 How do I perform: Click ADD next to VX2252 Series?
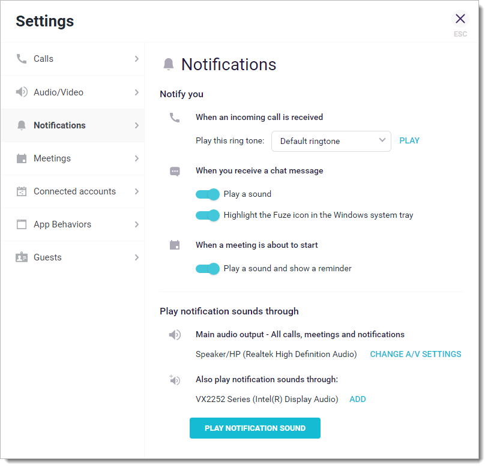(x=358, y=399)
